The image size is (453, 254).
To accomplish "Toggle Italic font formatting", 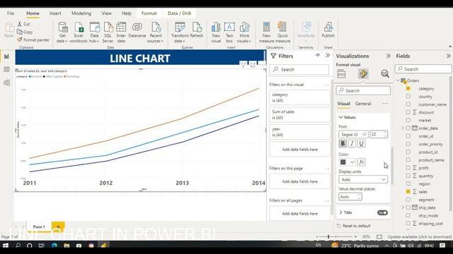I will pos(352,143).
